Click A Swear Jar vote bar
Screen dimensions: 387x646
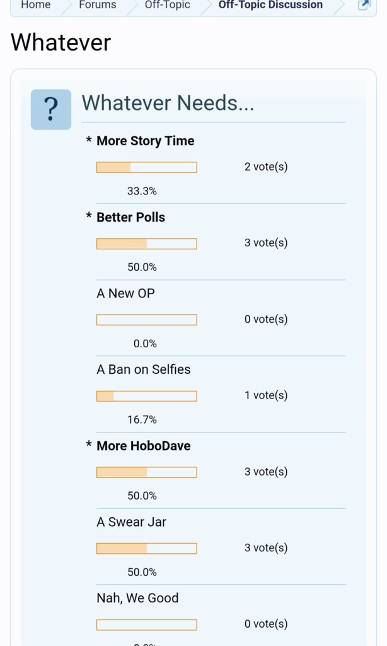click(x=147, y=548)
